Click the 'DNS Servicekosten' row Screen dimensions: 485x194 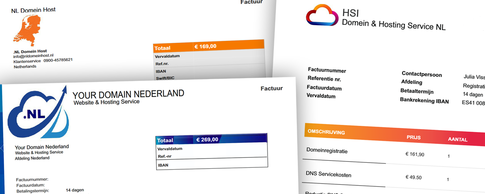point(329,174)
